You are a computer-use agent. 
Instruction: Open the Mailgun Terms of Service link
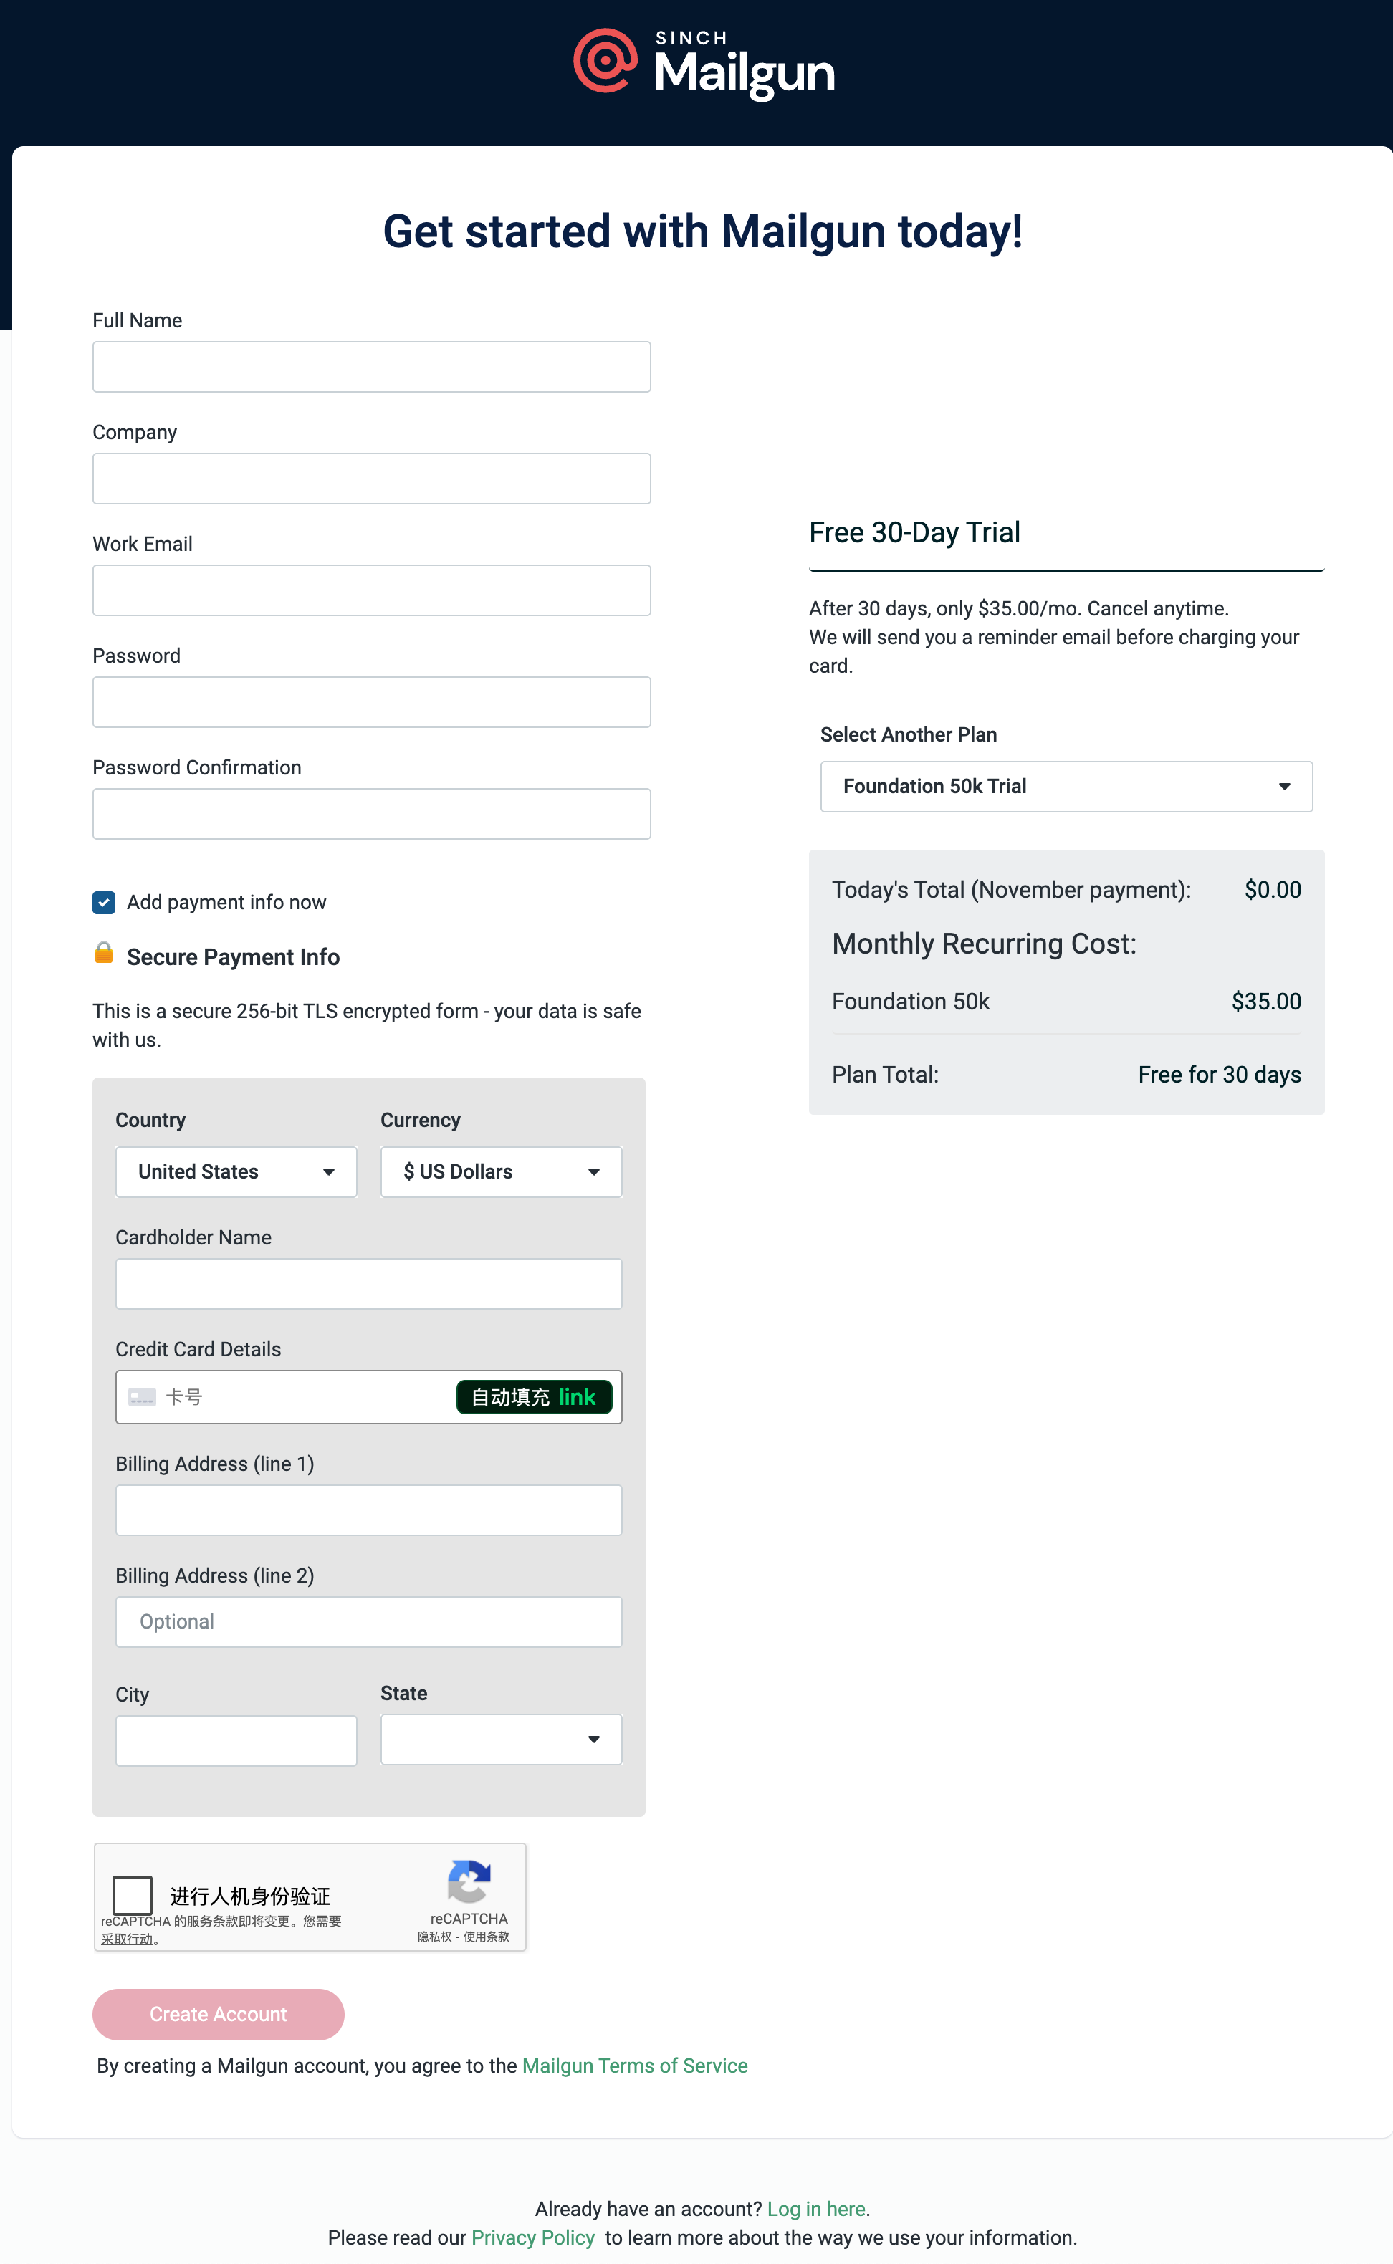(635, 2066)
